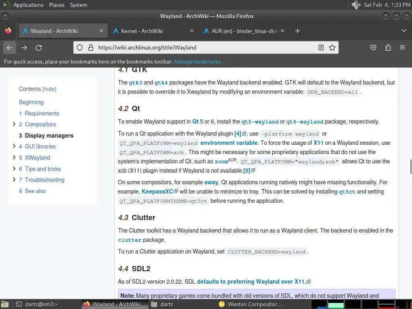
Task: Open the Firefox hamburger menu
Action: 402,47
